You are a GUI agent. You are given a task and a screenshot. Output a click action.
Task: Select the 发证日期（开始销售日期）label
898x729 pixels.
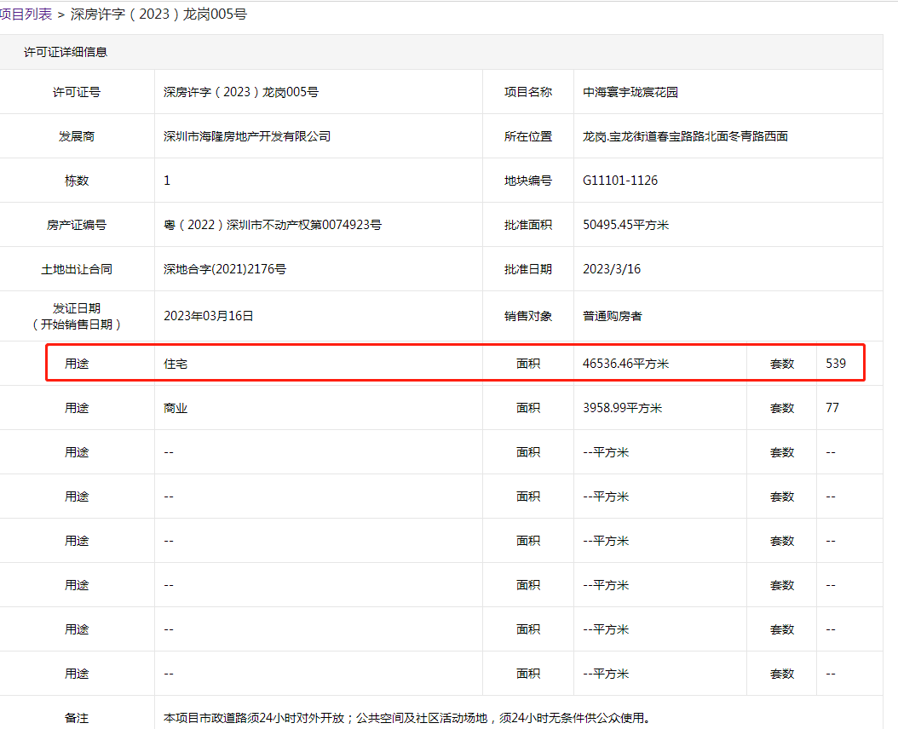pos(77,316)
